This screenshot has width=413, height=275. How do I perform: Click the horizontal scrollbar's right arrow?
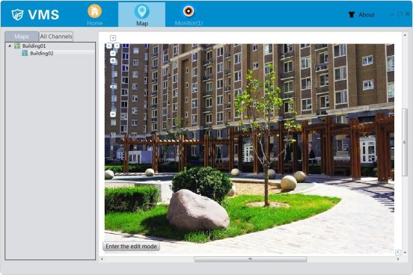(x=398, y=259)
